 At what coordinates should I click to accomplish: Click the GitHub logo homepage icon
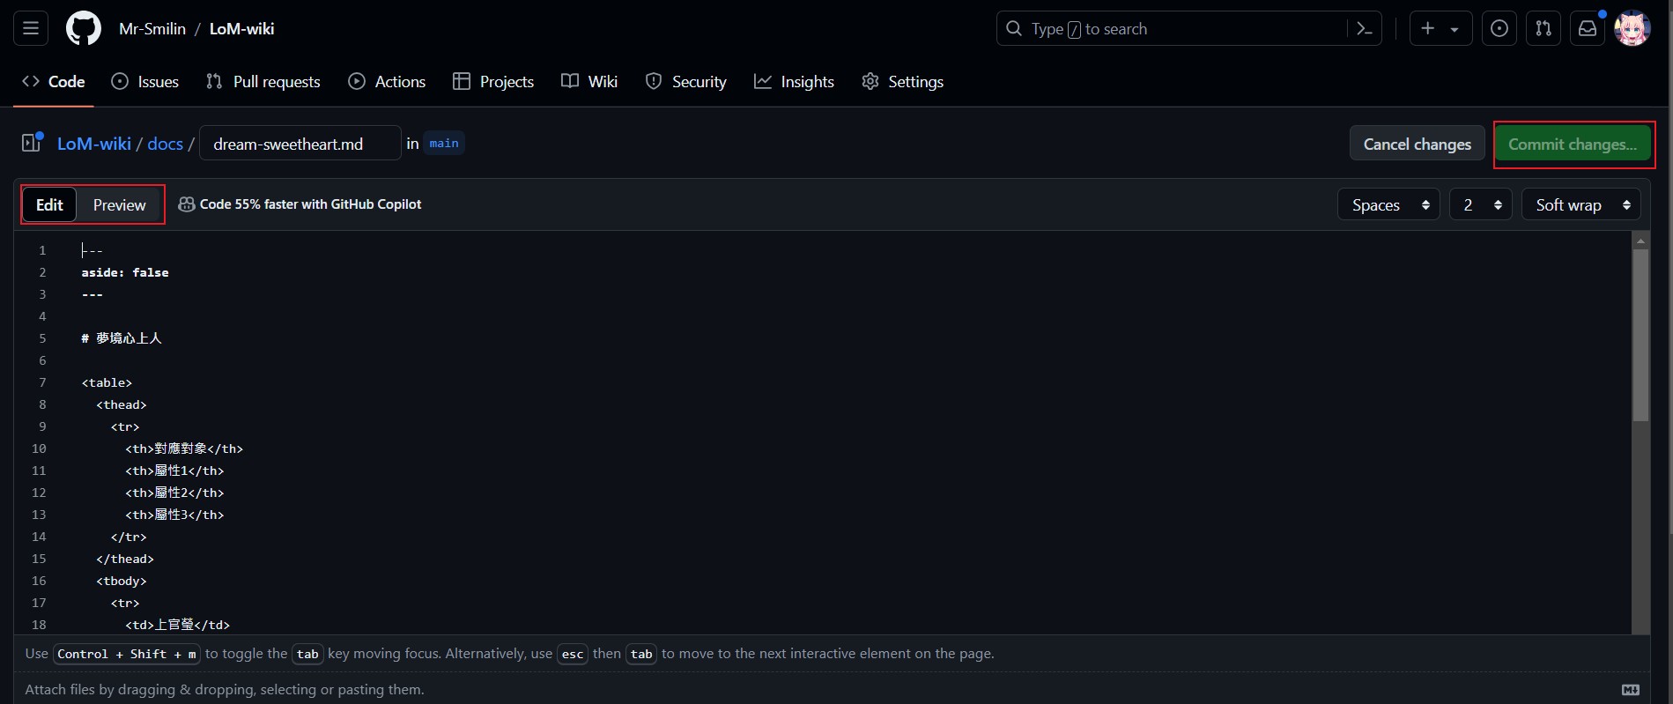[x=84, y=28]
